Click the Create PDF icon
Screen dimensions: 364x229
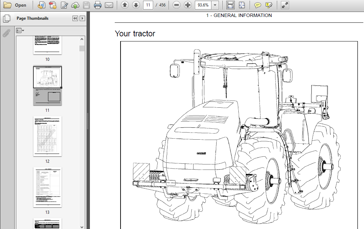(41, 5)
